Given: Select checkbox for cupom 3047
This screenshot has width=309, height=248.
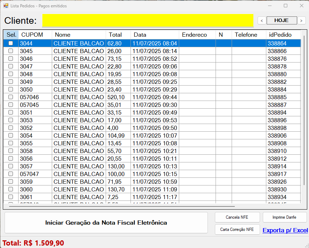Looking at the screenshot, I should (x=11, y=66).
